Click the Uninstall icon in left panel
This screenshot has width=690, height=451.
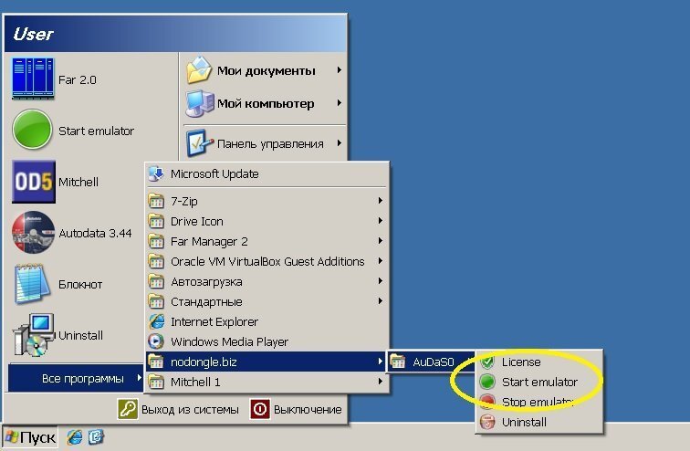[33, 335]
